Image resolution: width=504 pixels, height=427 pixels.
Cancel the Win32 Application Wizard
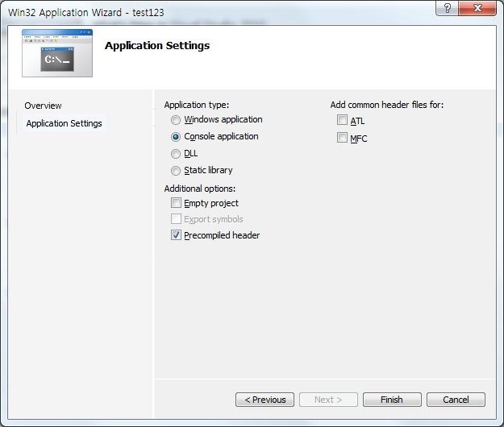456,400
